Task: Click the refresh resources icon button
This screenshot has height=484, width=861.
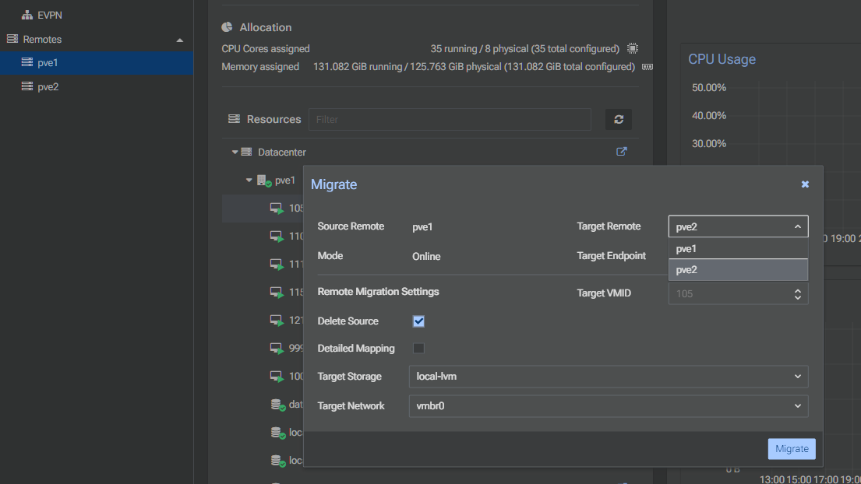Action: pos(619,120)
